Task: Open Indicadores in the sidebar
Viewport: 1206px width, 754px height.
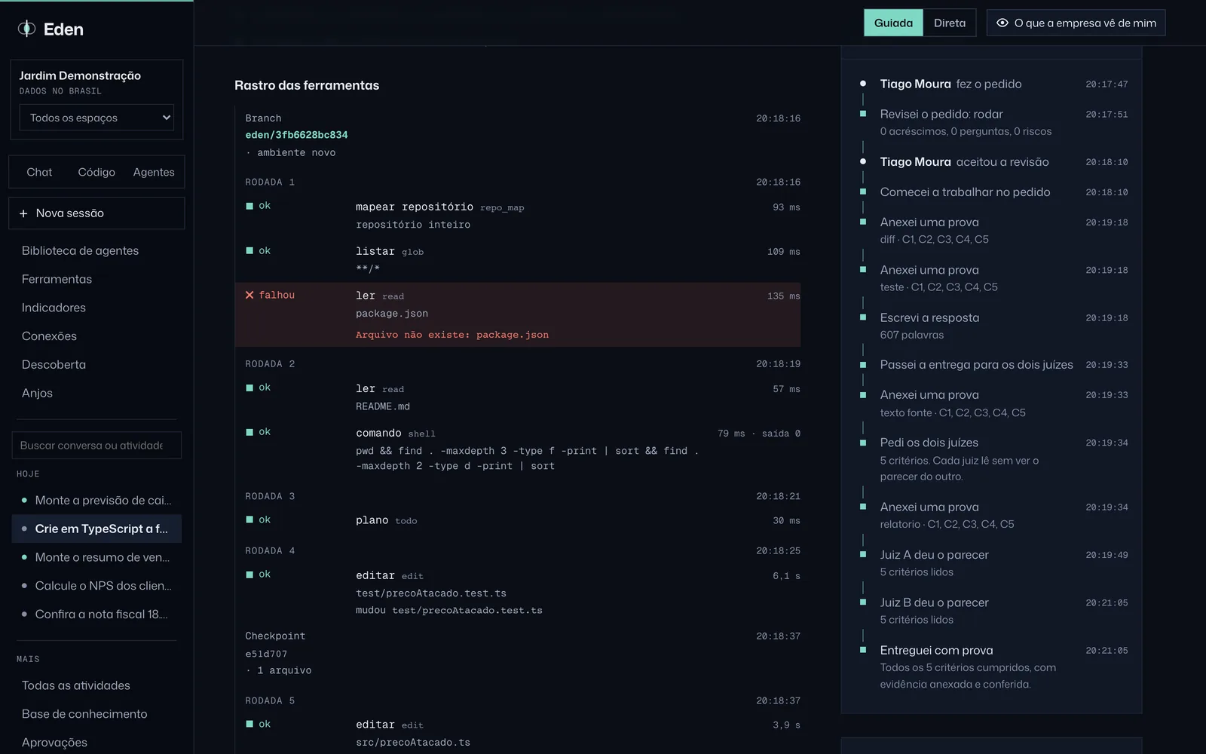Action: (x=54, y=308)
